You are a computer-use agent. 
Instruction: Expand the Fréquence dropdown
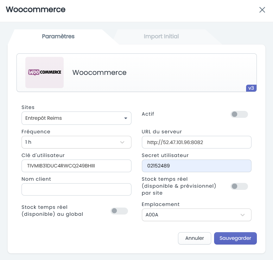pos(76,142)
